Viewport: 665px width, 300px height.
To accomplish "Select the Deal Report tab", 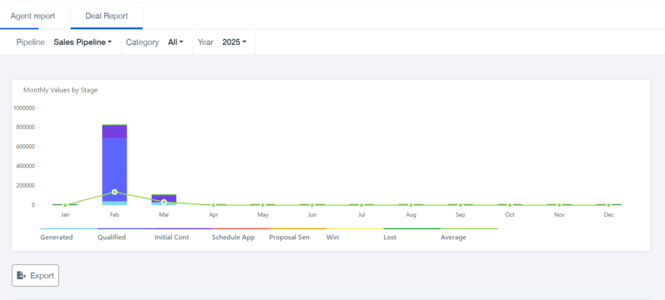I will pyautogui.click(x=107, y=16).
